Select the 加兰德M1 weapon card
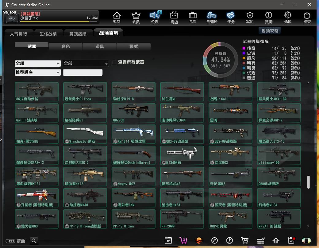This screenshot has width=319, height=248. click(182, 92)
